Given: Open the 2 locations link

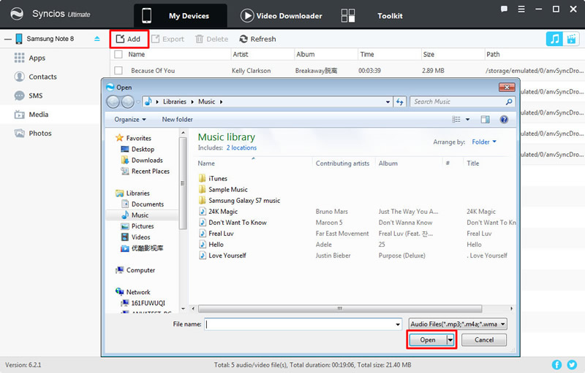Looking at the screenshot, I should 241,147.
